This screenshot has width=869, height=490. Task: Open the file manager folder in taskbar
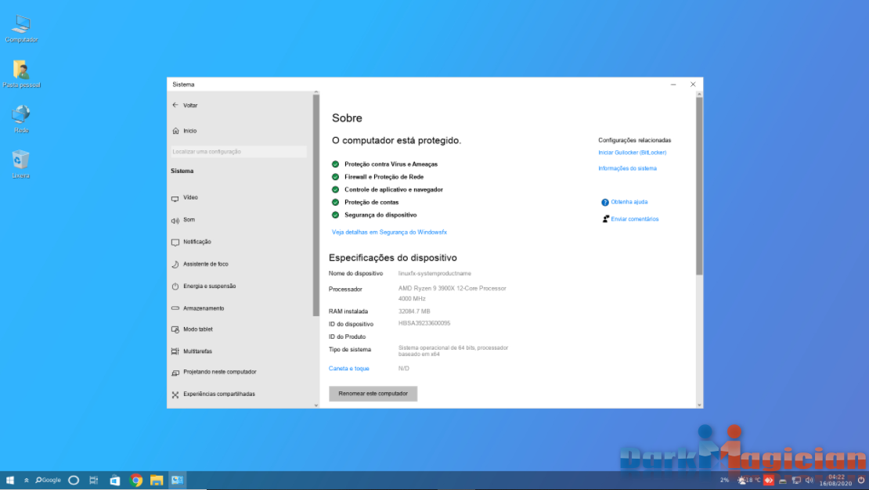click(x=157, y=481)
